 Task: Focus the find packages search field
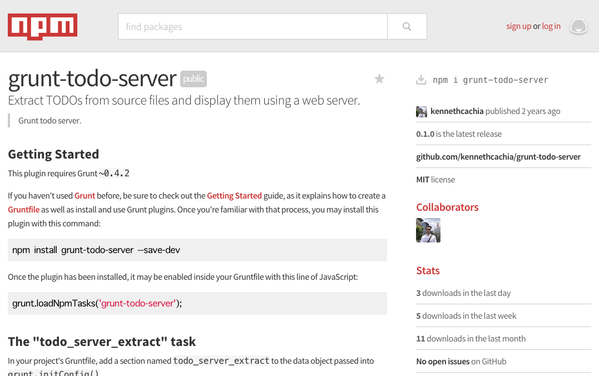[253, 26]
